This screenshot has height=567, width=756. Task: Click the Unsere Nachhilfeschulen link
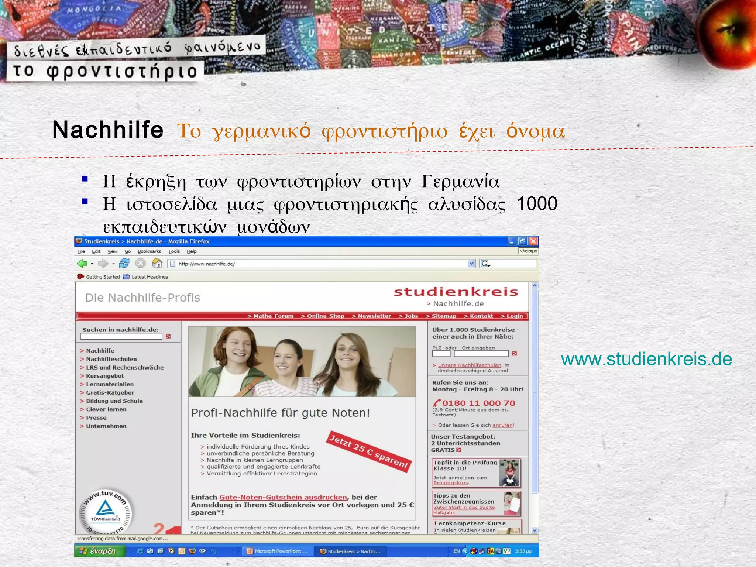470,365
